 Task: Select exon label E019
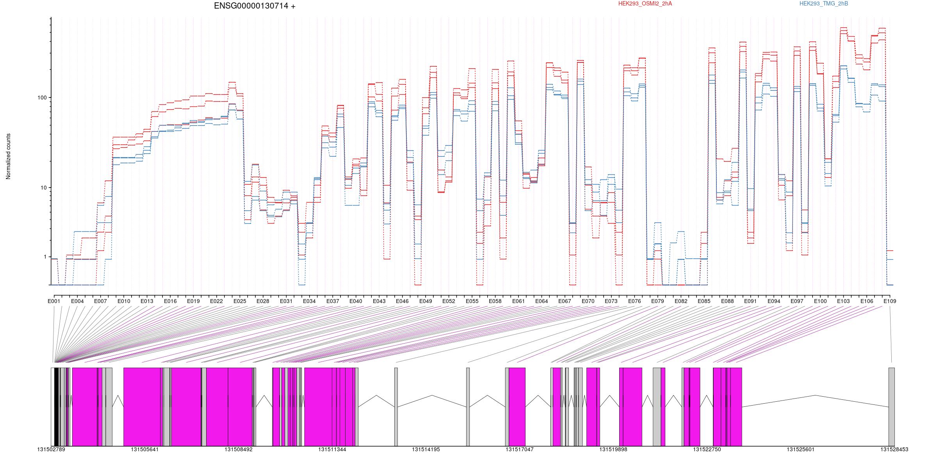click(x=193, y=301)
